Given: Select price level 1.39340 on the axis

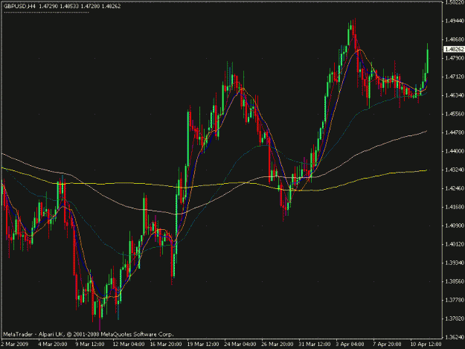Looking at the screenshot, I should point(455,263).
